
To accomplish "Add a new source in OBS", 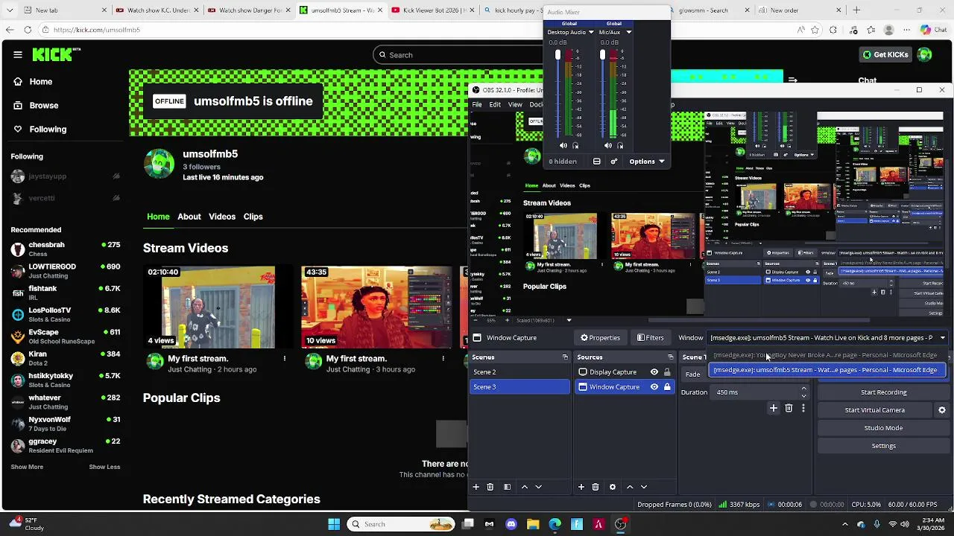I will (581, 487).
